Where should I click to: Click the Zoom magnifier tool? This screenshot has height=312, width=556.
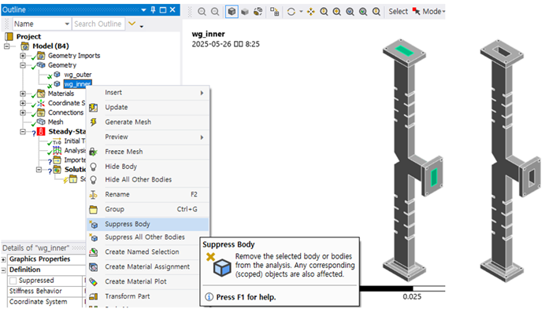pos(324,12)
